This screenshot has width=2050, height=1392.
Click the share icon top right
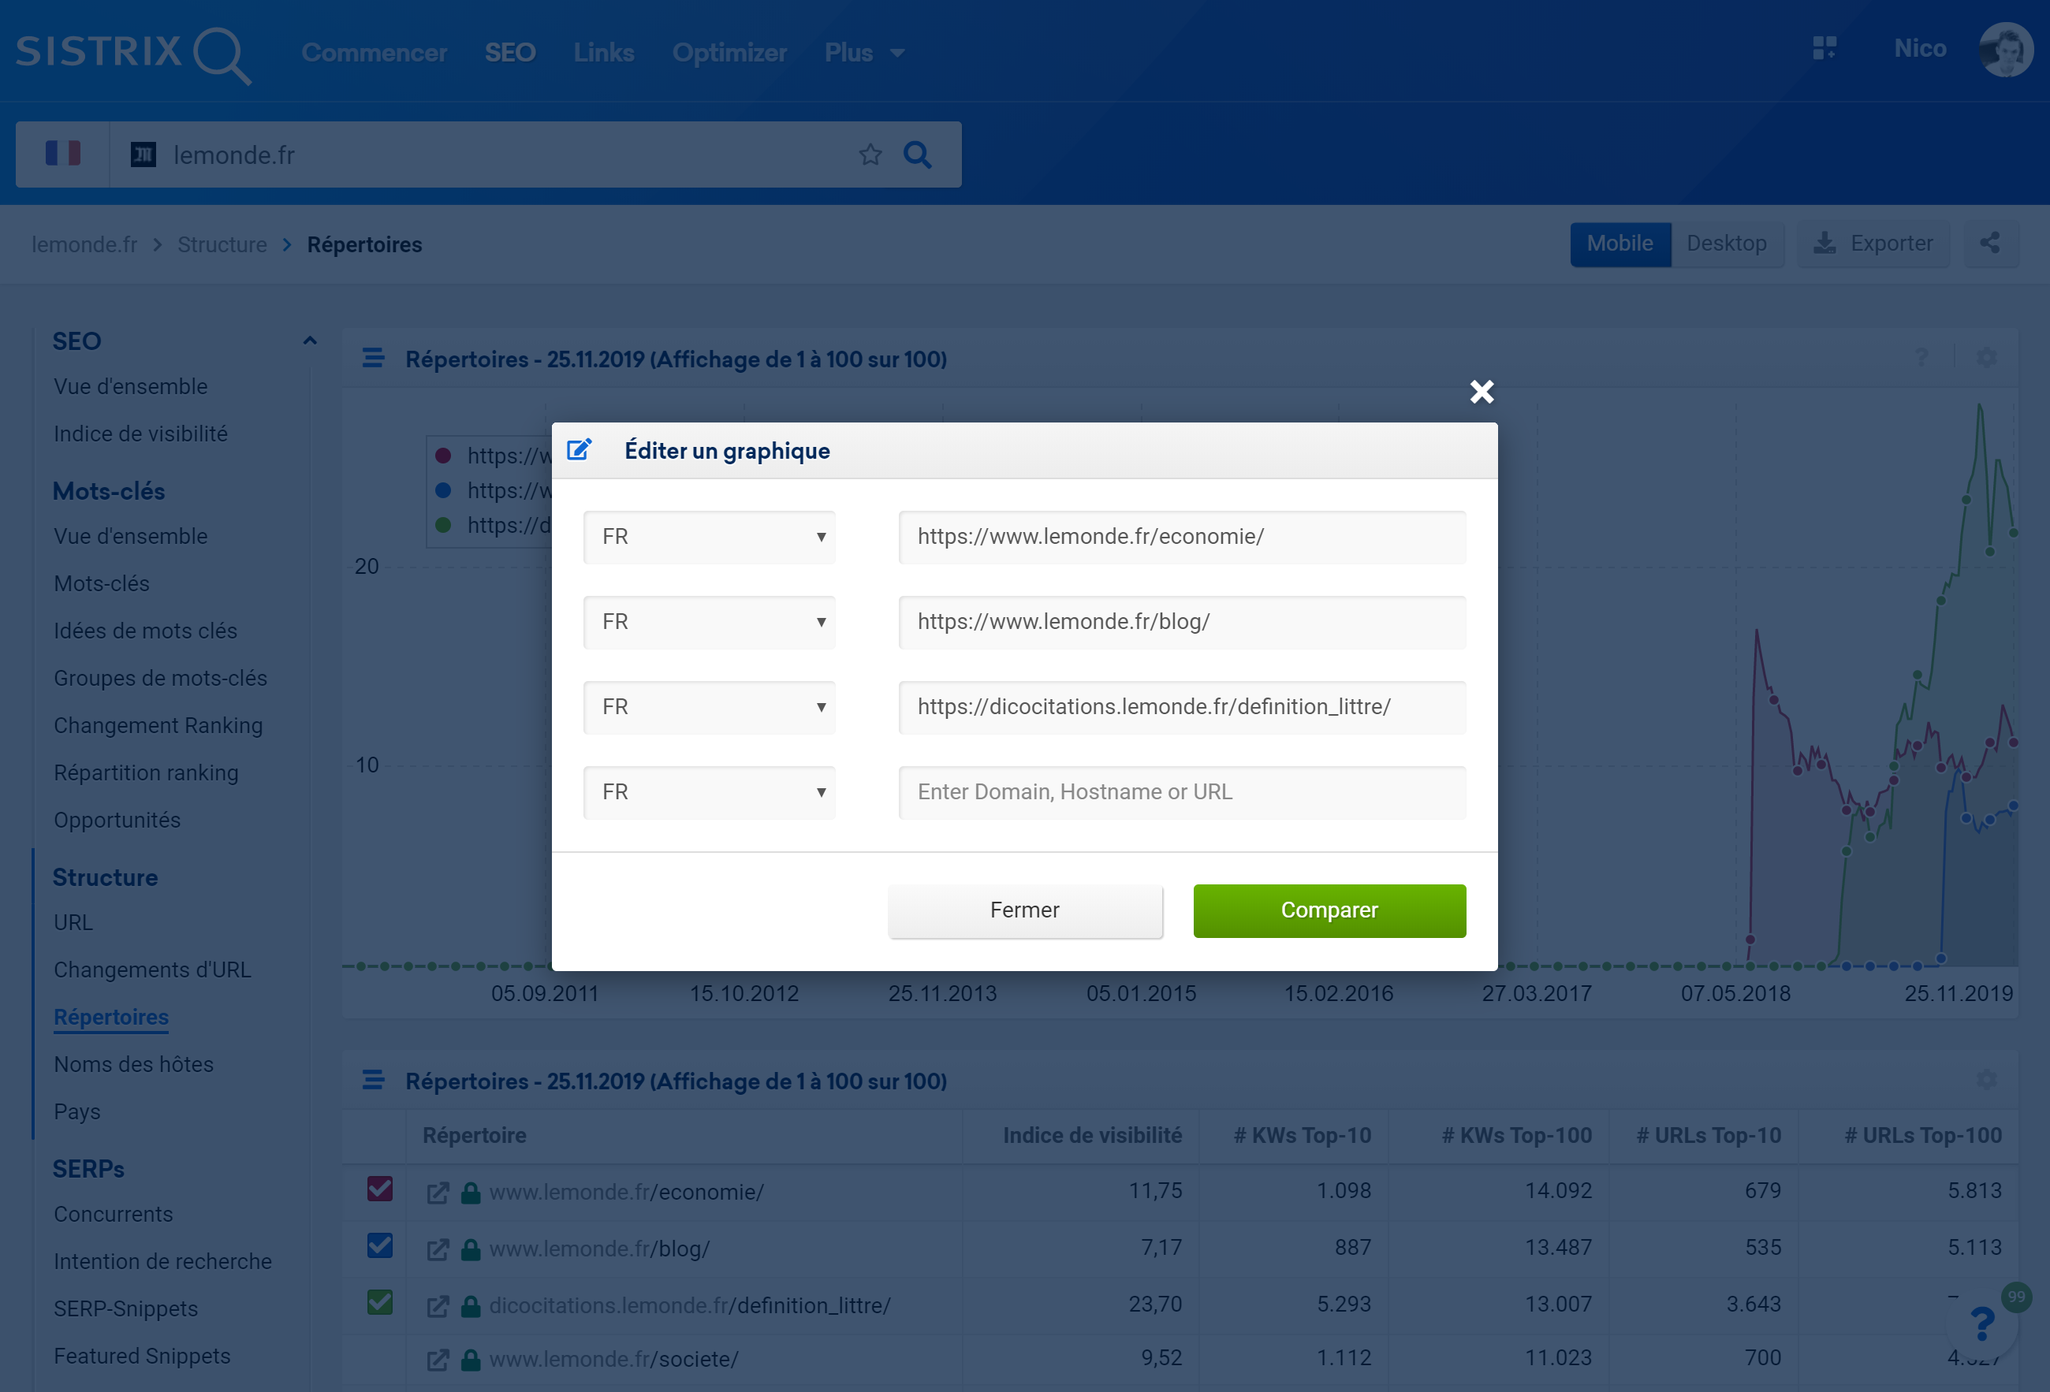[1989, 244]
